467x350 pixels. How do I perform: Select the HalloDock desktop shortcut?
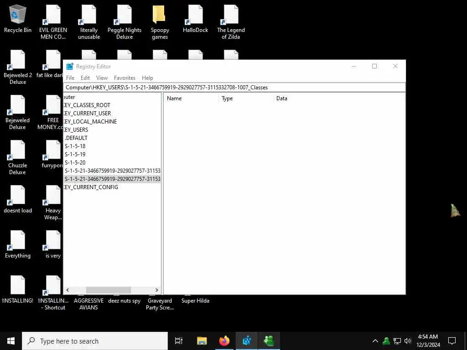(x=195, y=19)
